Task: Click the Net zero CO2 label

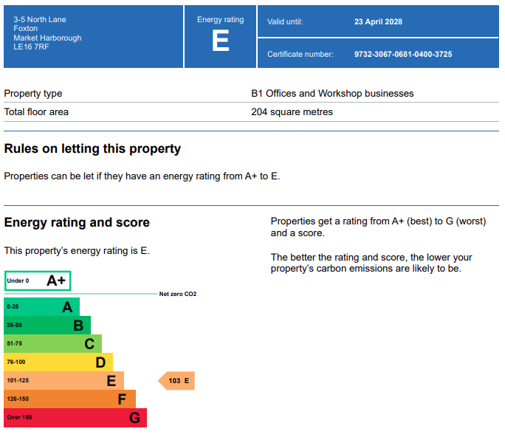Action: (178, 295)
